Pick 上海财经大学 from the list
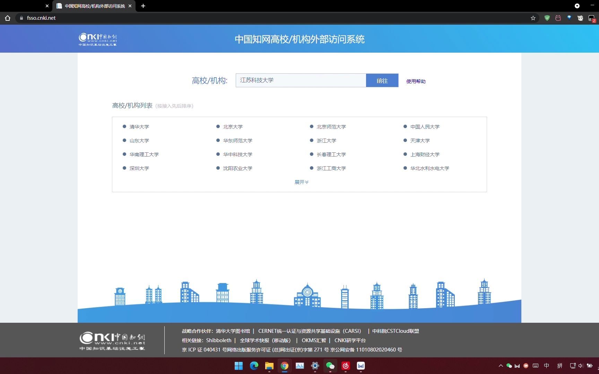Image resolution: width=599 pixels, height=374 pixels. coord(425,154)
